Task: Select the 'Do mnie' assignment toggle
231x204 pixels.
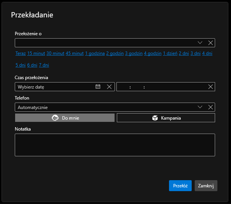Action: tap(65, 118)
